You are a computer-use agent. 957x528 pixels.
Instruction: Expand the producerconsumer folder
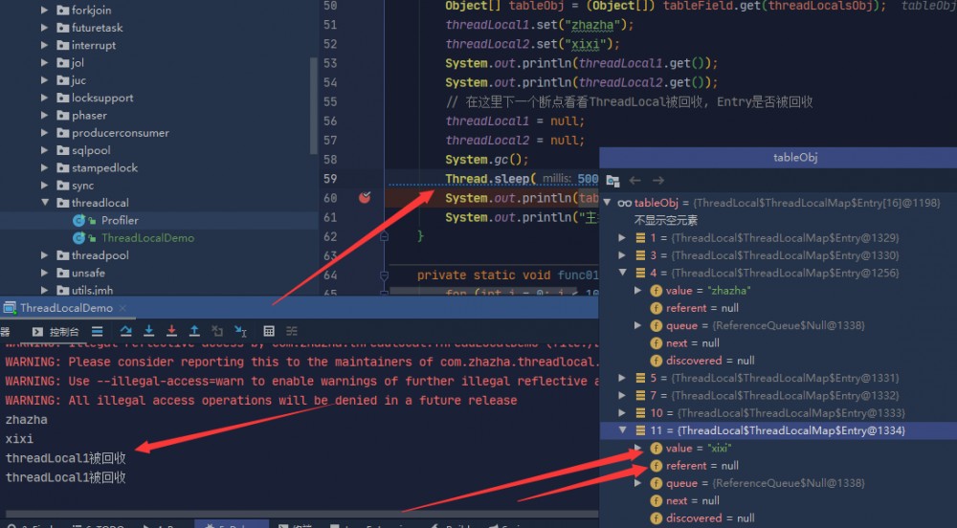(x=44, y=132)
